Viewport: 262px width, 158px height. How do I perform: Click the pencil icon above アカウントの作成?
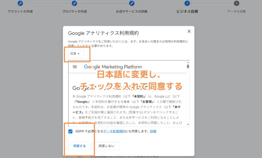pos(20,3)
